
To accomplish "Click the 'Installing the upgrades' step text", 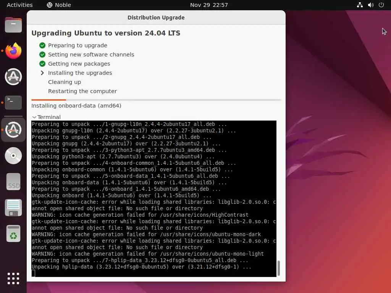I will click(x=80, y=73).
